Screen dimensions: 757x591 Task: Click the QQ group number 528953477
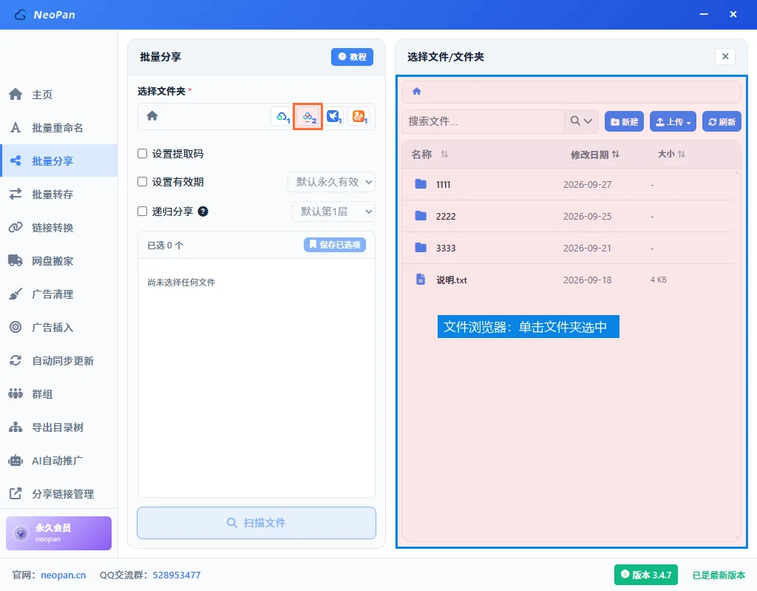tap(177, 575)
